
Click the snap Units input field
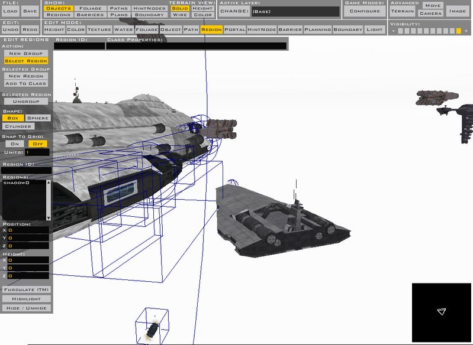pyautogui.click(x=37, y=152)
